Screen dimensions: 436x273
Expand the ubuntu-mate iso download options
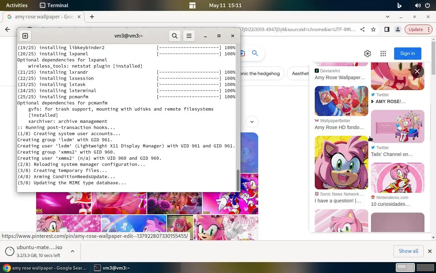pyautogui.click(x=73, y=251)
